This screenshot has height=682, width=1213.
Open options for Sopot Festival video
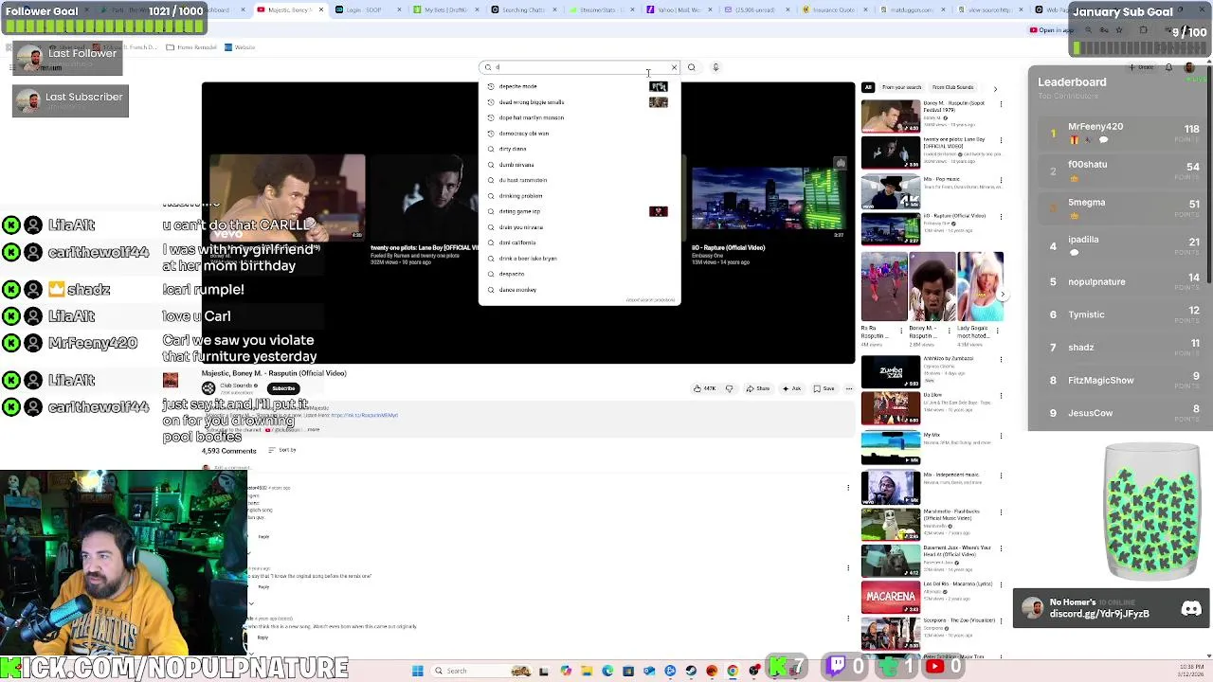pyautogui.click(x=1001, y=103)
